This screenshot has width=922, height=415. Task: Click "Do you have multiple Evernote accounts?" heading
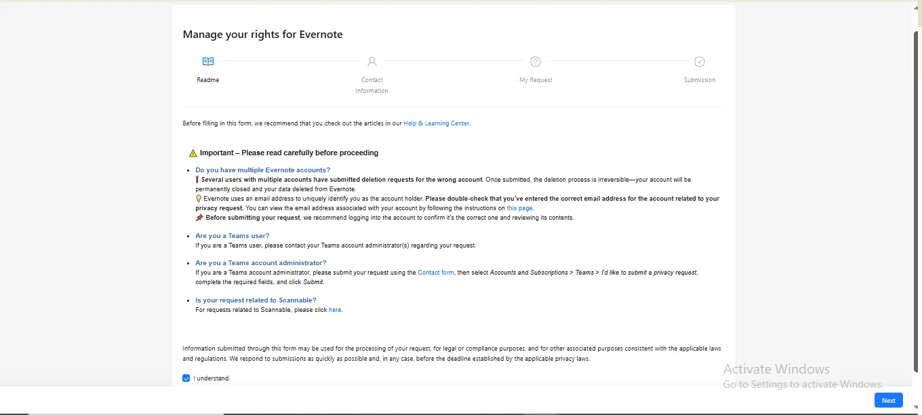pyautogui.click(x=263, y=170)
